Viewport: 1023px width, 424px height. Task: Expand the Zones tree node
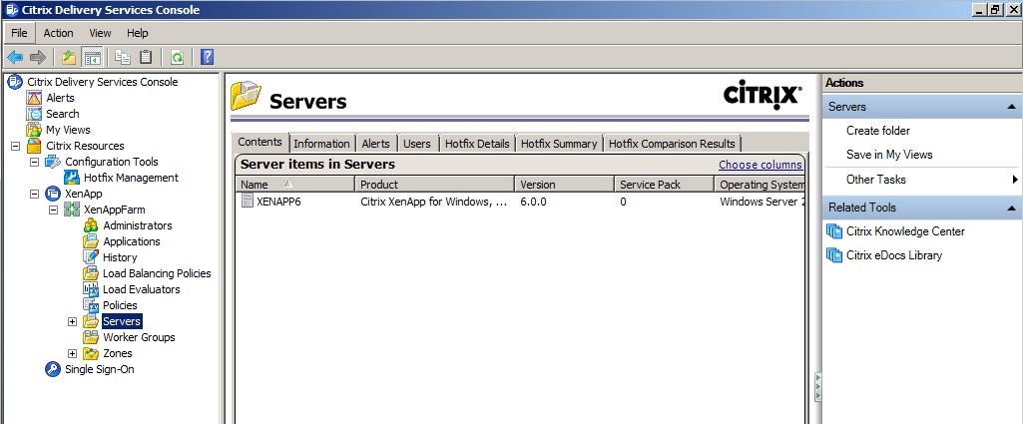73,353
